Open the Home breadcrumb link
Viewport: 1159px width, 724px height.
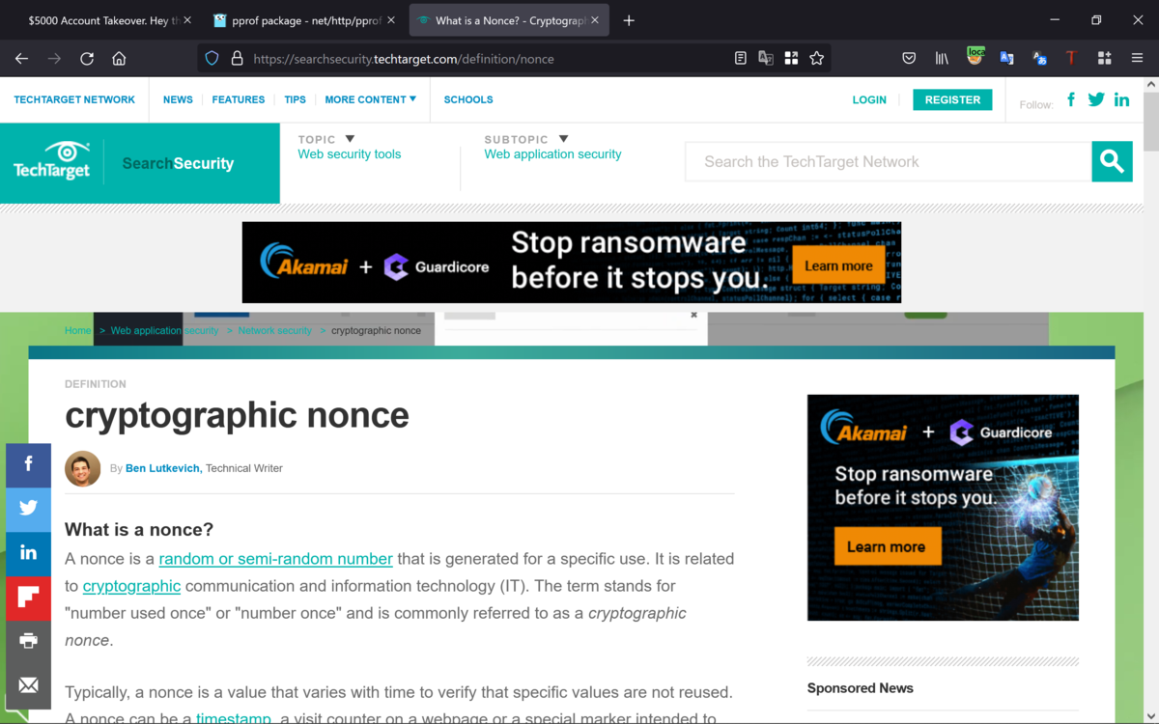point(77,330)
